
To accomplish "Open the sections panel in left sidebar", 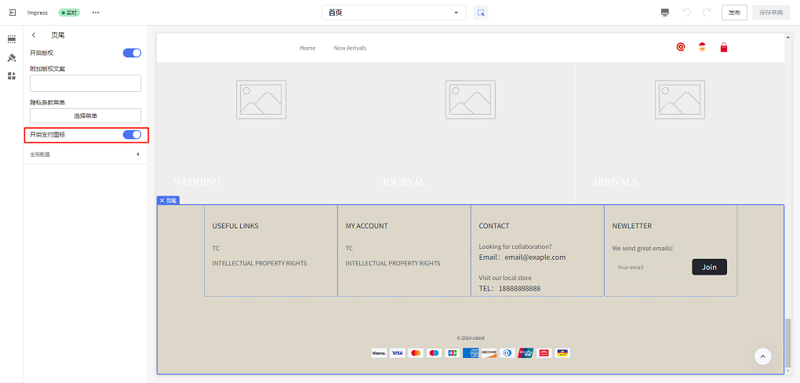I will 12,38.
